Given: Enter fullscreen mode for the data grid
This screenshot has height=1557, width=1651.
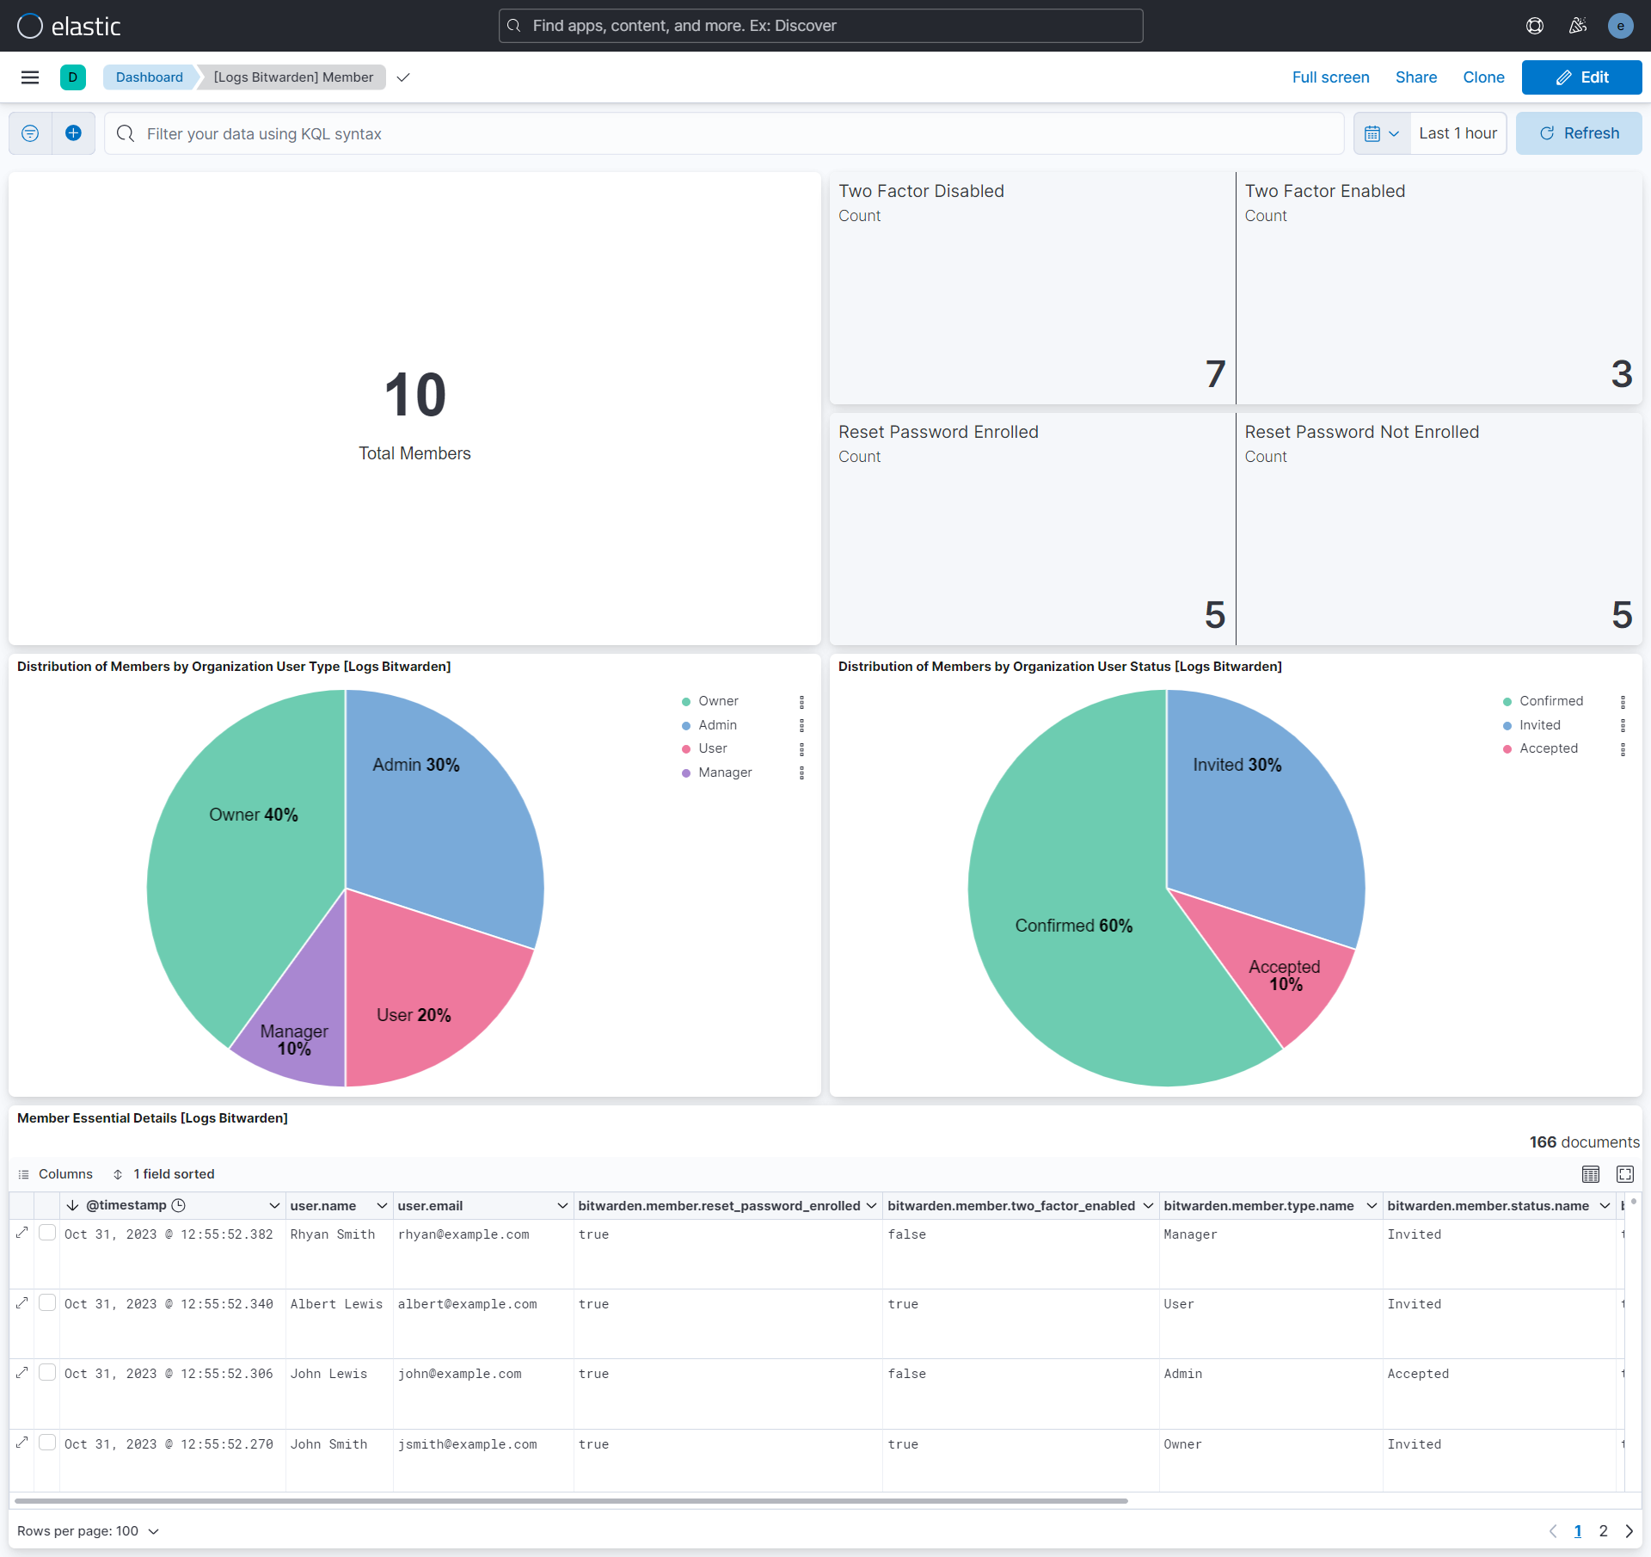Looking at the screenshot, I should (x=1625, y=1174).
